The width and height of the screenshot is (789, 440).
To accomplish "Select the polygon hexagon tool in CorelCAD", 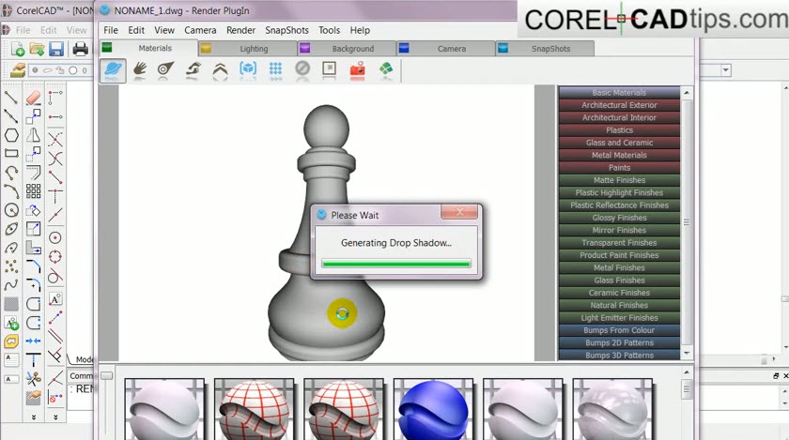I will 11,135.
